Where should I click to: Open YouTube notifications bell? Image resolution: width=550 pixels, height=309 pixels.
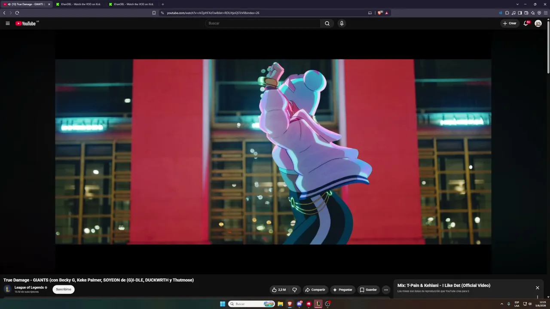[x=526, y=23]
